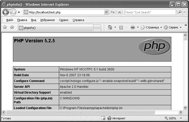
Task: Click the vertical scrollbar down arrow
Action: point(185,108)
